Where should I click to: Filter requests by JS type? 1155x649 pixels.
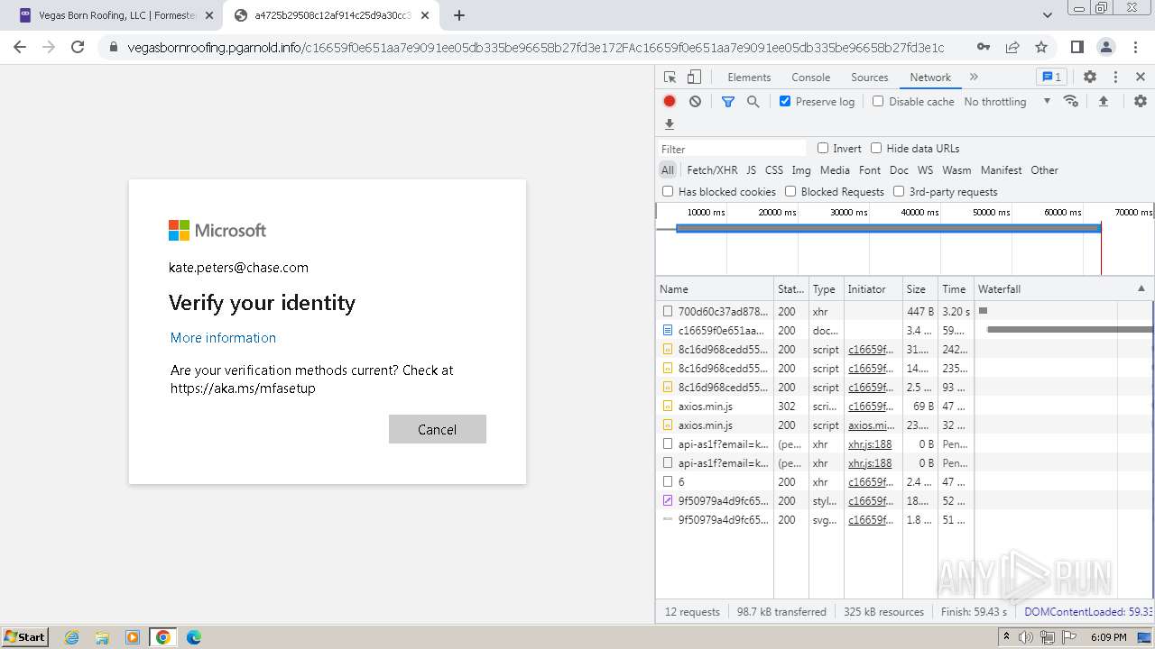pos(751,169)
